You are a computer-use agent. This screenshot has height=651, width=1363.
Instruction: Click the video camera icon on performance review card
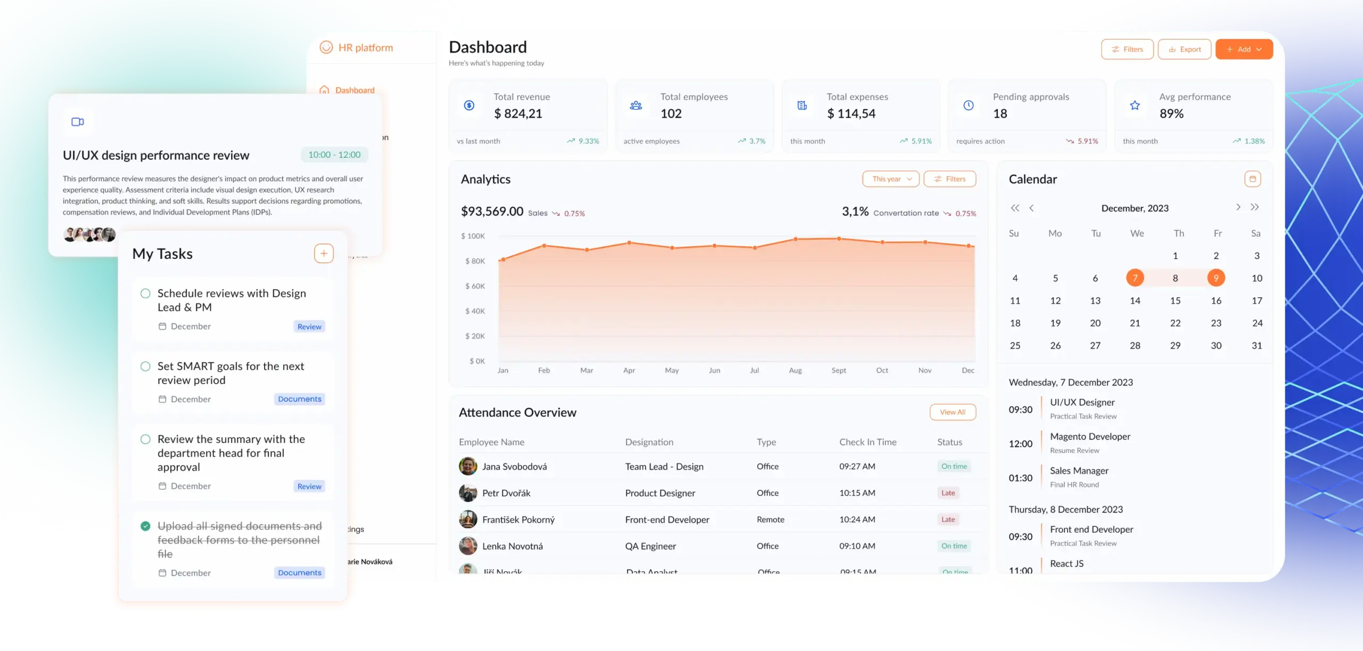(x=77, y=122)
